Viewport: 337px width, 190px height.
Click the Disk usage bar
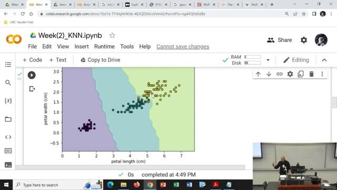click(253, 63)
